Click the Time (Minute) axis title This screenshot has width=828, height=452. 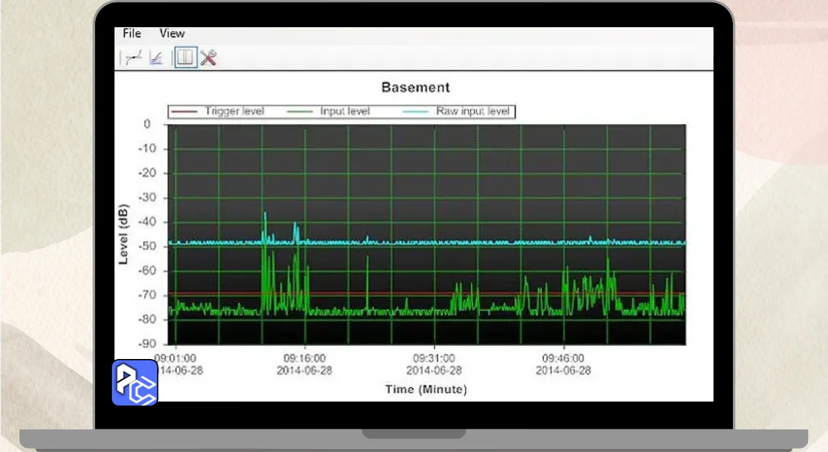pos(426,389)
